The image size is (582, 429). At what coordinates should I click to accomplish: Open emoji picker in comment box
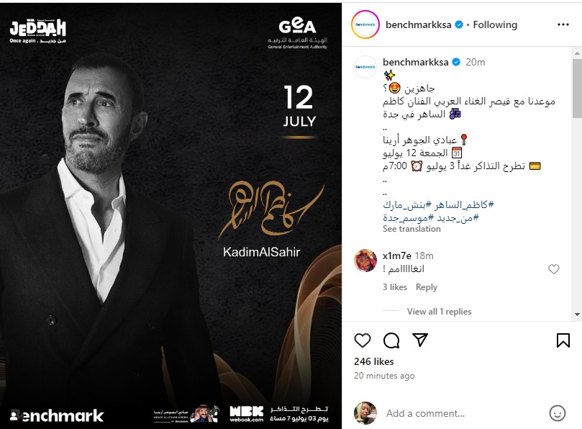click(x=557, y=413)
